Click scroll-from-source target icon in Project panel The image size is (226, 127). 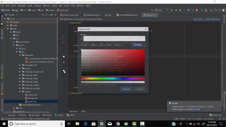point(43,15)
